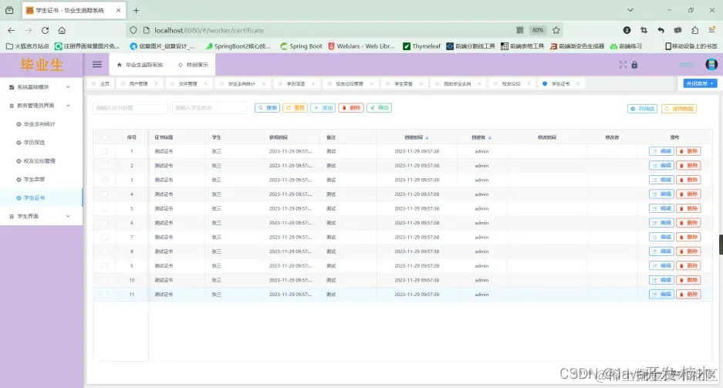Tick the checkbox for row 10
The height and width of the screenshot is (388, 723).
click(105, 280)
